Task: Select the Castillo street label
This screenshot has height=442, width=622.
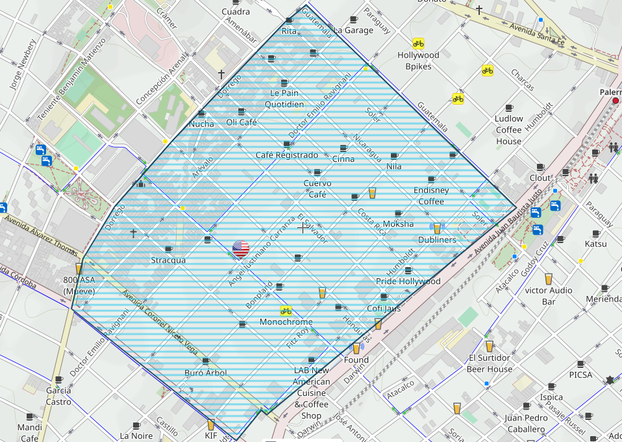Action: pyautogui.click(x=167, y=426)
